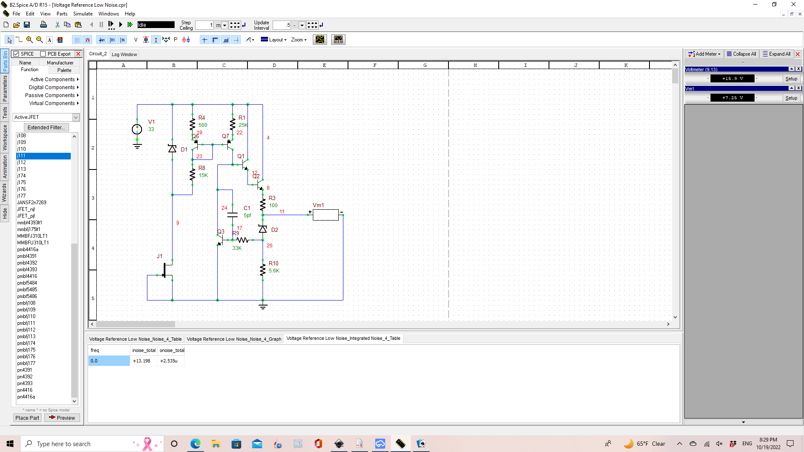The image size is (804, 452).
Task: Open the yellow circuit board view icon
Action: [320, 40]
